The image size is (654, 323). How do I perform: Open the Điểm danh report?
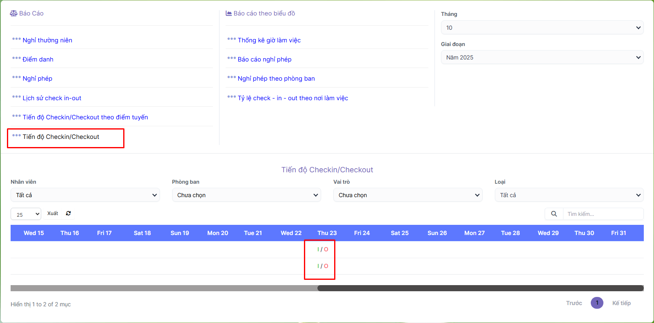[x=38, y=59]
